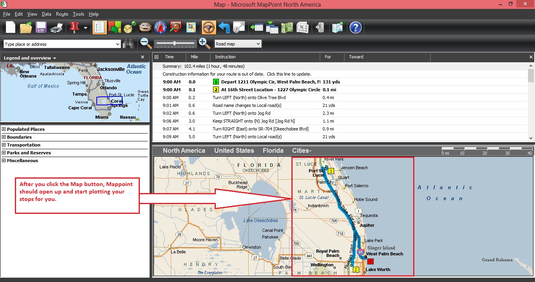Click the binoculars Find button
This screenshot has height=282, width=535.
[x=128, y=44]
